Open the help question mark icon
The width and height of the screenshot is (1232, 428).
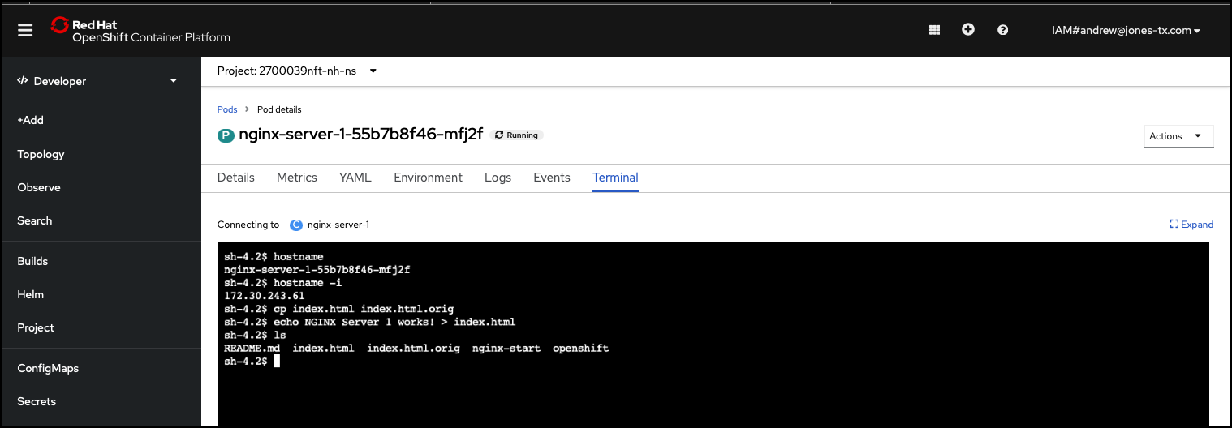point(1002,30)
